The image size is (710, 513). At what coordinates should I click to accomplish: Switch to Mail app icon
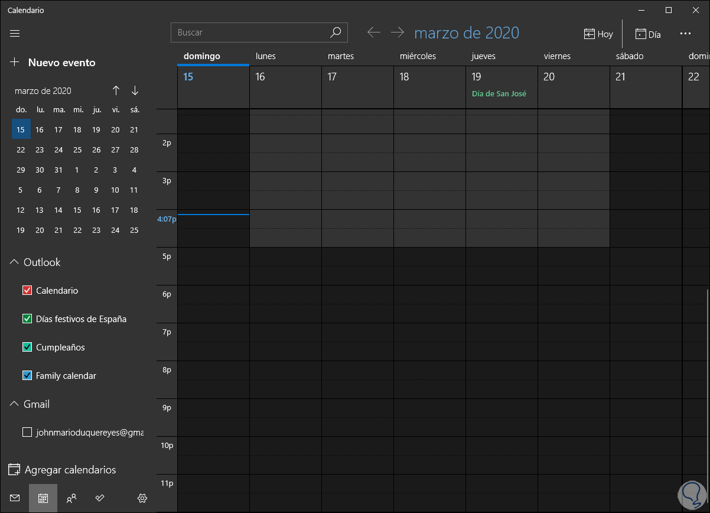(15, 498)
